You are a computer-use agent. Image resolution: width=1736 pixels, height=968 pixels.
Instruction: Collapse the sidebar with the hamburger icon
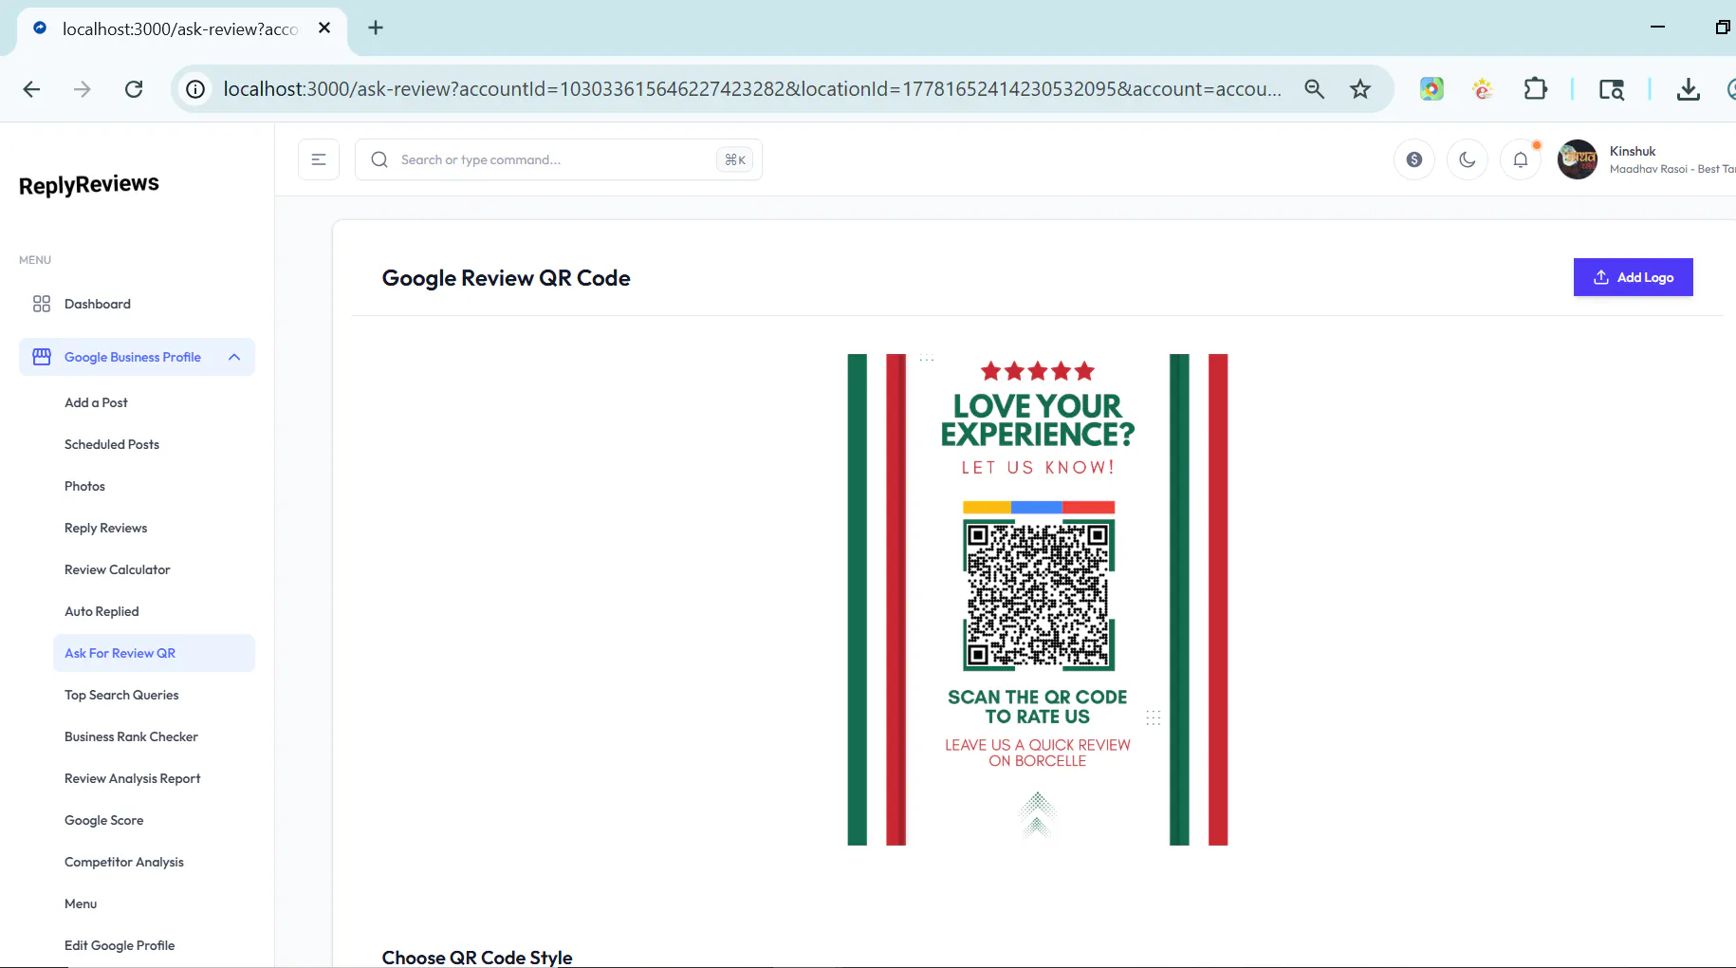point(319,159)
